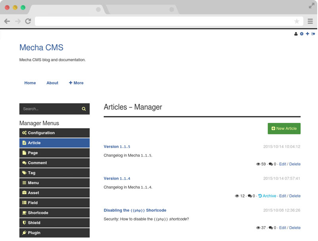This screenshot has height=241, width=318.
Task: Delete the Version 1.1.5 article
Action: (x=295, y=164)
